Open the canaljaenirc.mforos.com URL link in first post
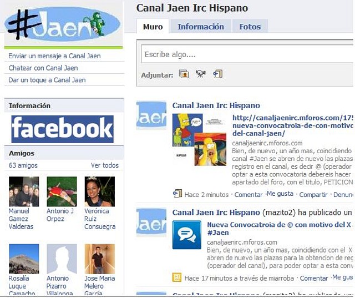The height and width of the screenshot is (298, 355). (293, 125)
